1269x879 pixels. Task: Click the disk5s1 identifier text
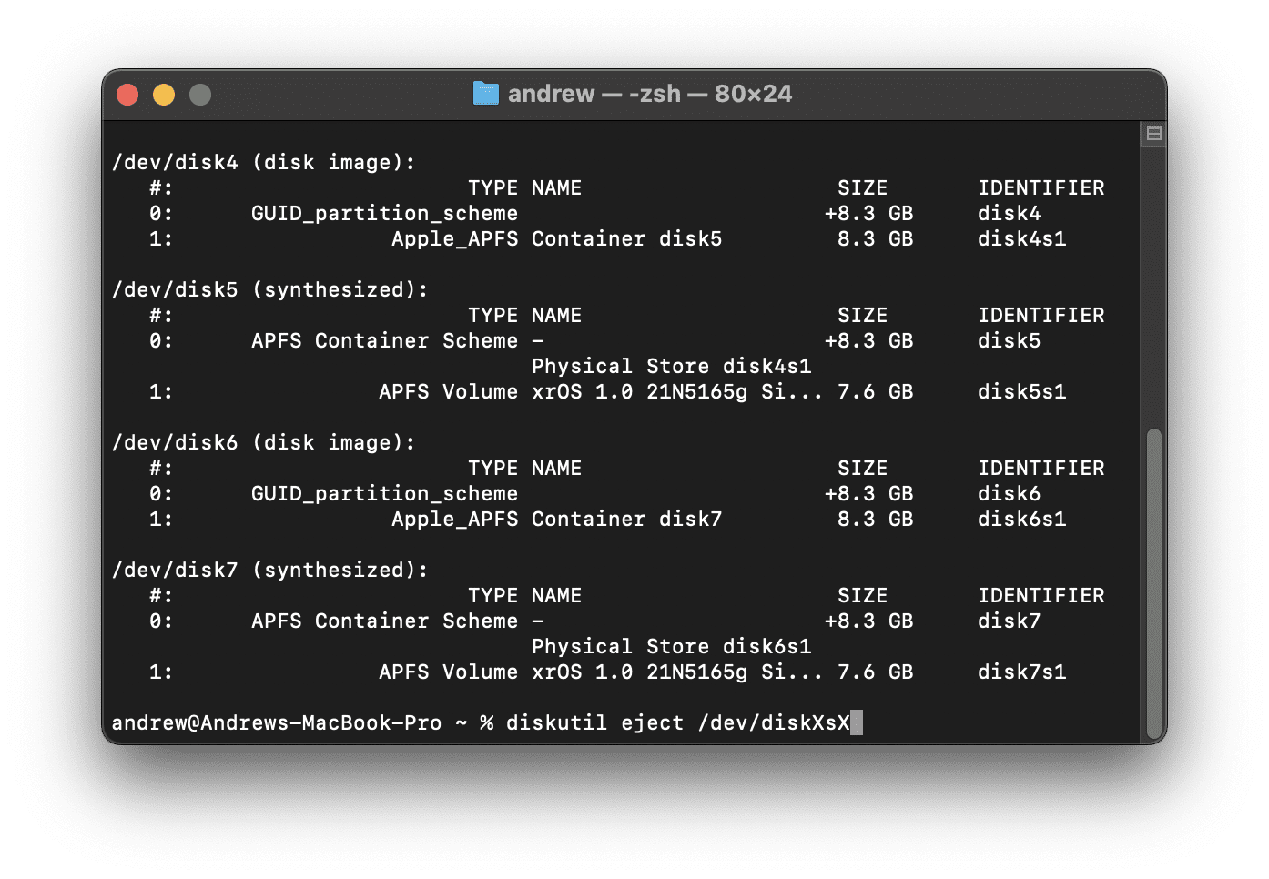point(1021,391)
